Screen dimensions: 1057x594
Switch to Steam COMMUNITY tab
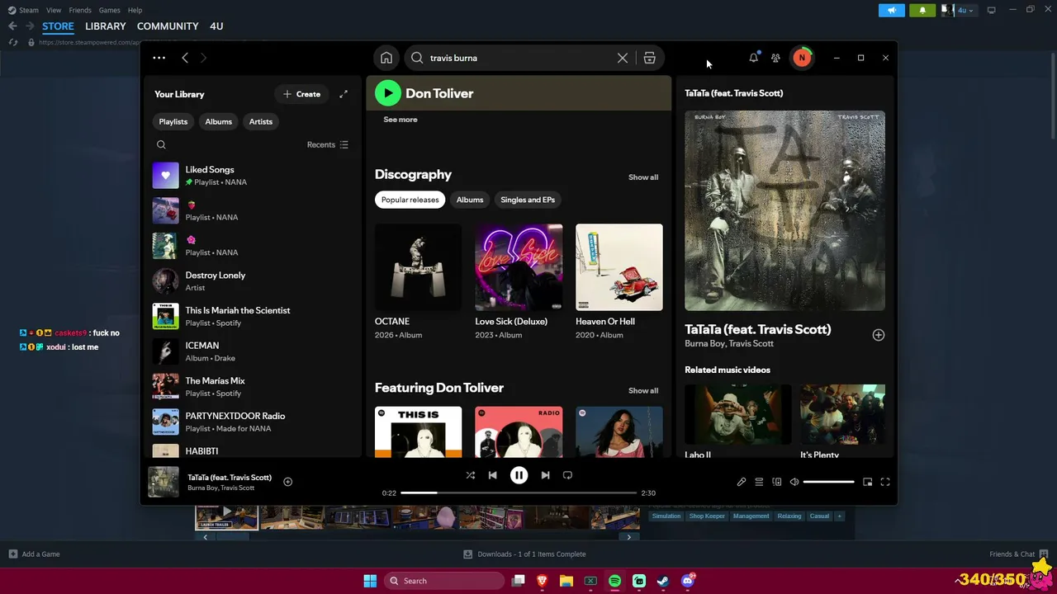(x=168, y=26)
